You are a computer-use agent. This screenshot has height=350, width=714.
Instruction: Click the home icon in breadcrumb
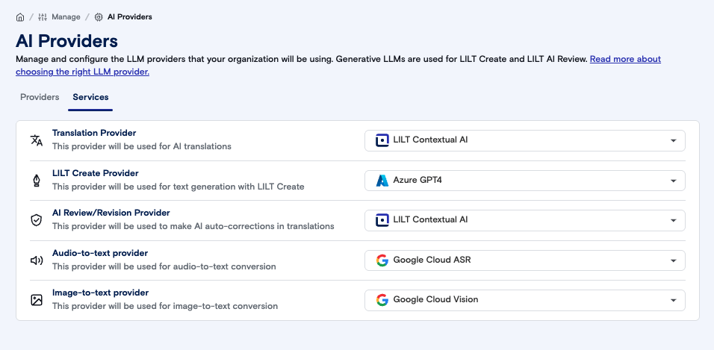[20, 16]
